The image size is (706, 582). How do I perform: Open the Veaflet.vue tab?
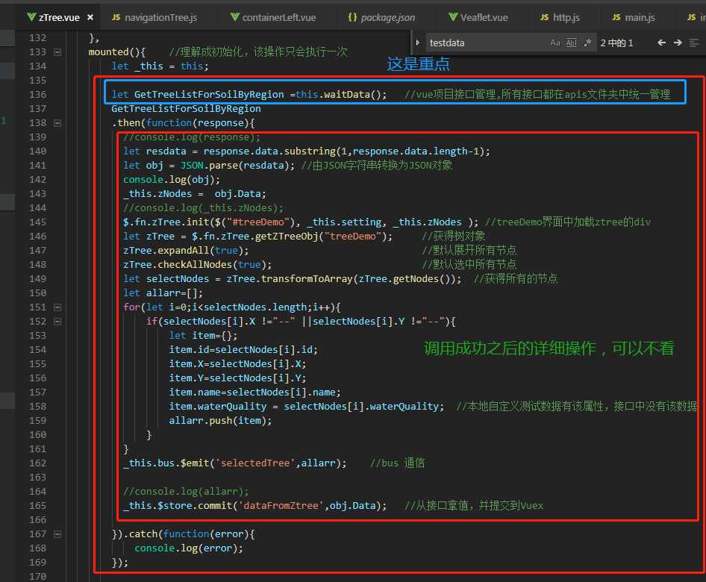tap(478, 18)
